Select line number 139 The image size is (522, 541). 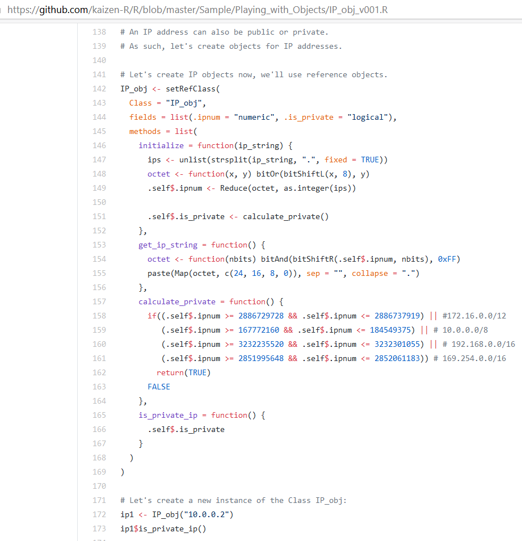(x=99, y=46)
